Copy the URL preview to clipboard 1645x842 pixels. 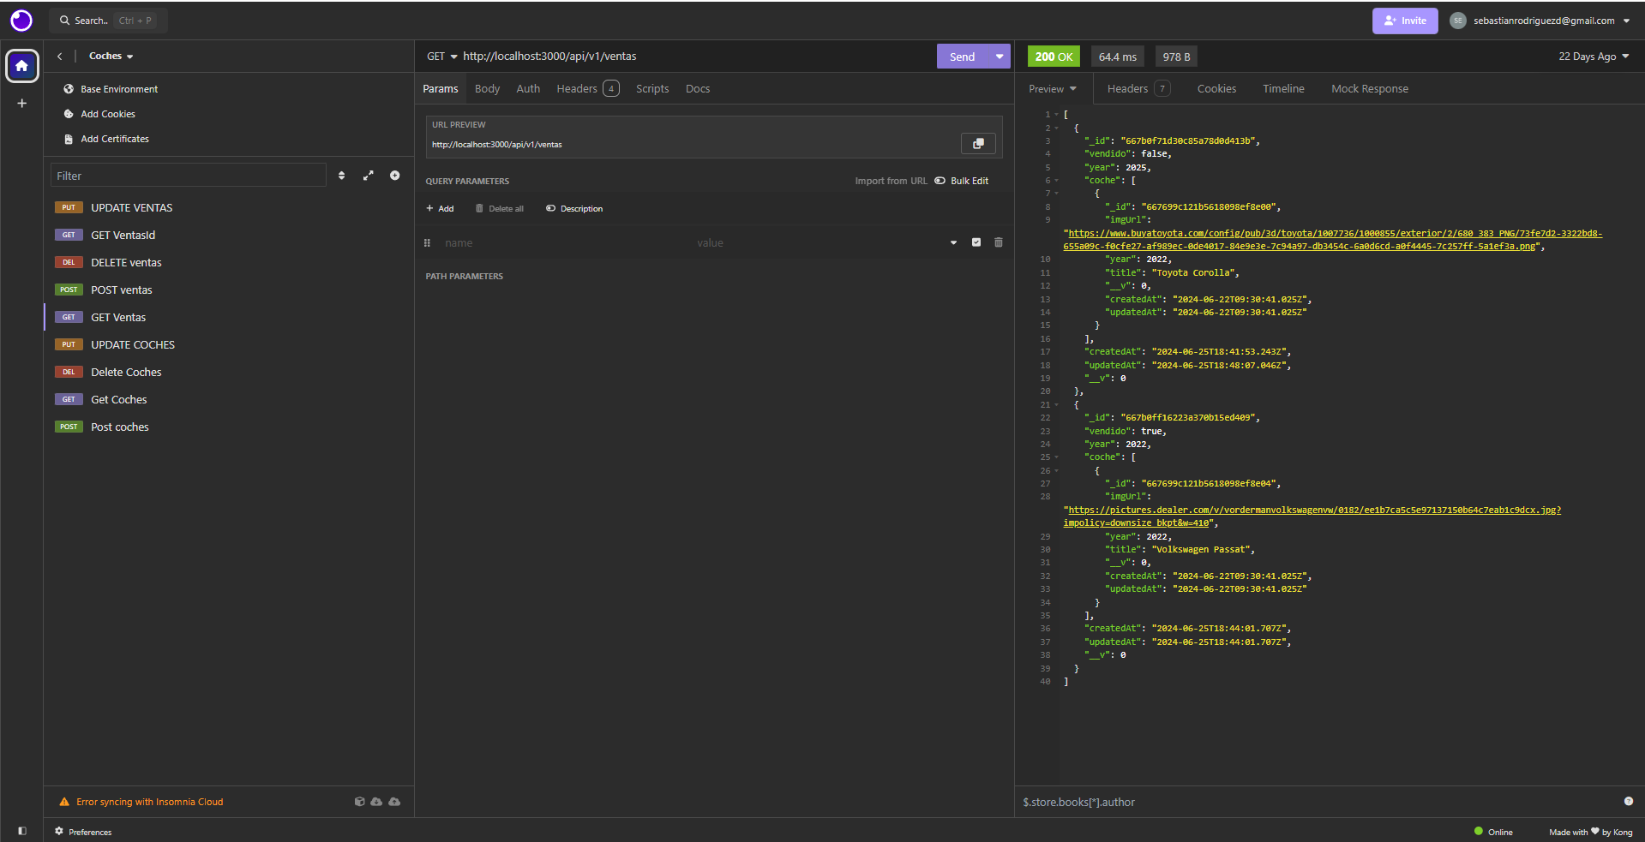pos(978,144)
